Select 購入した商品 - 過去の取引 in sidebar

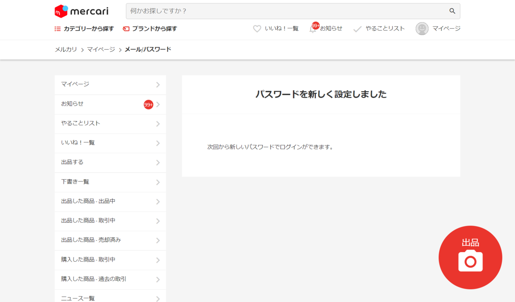110,280
